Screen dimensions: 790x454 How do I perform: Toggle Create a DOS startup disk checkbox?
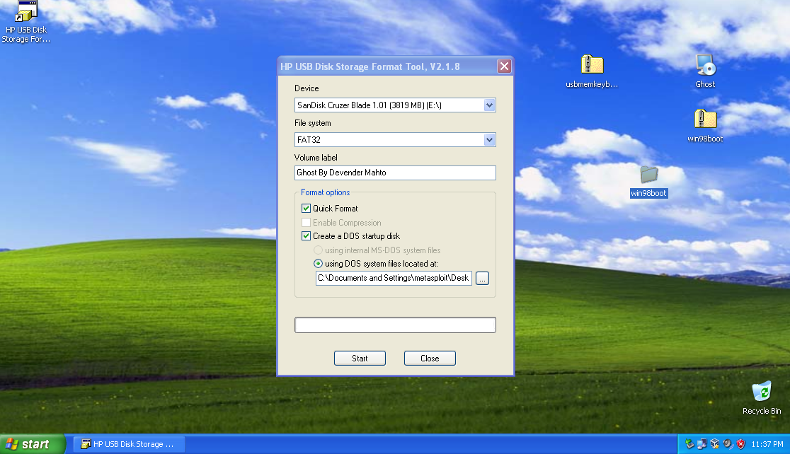(x=306, y=235)
